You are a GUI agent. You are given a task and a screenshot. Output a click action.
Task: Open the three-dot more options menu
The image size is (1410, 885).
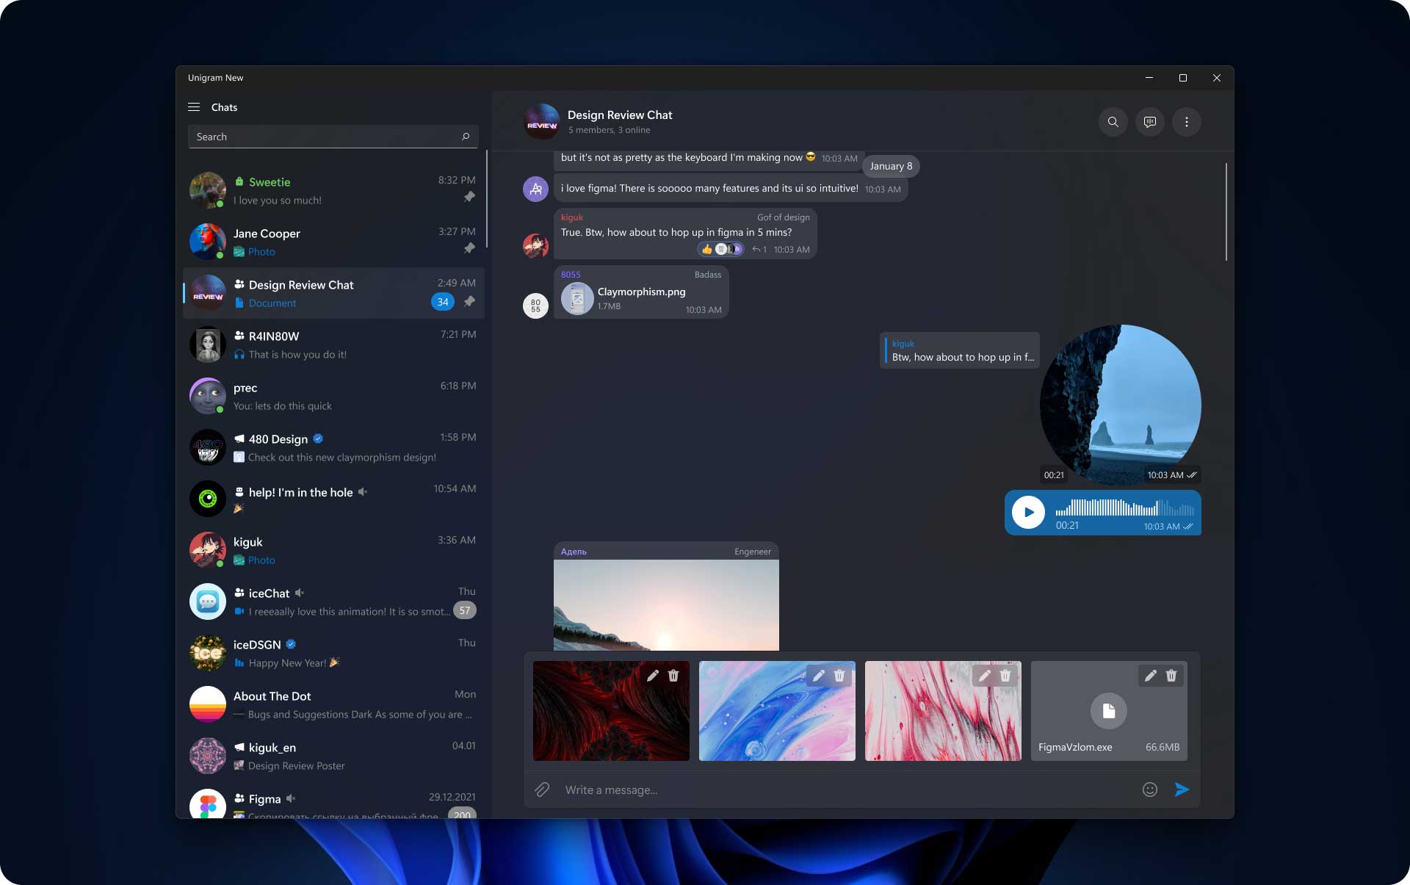coord(1187,122)
